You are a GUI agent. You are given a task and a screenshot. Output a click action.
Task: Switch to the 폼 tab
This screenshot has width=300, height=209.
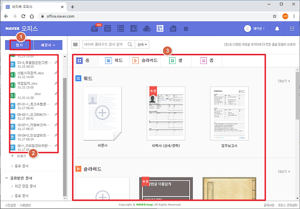click(207, 61)
